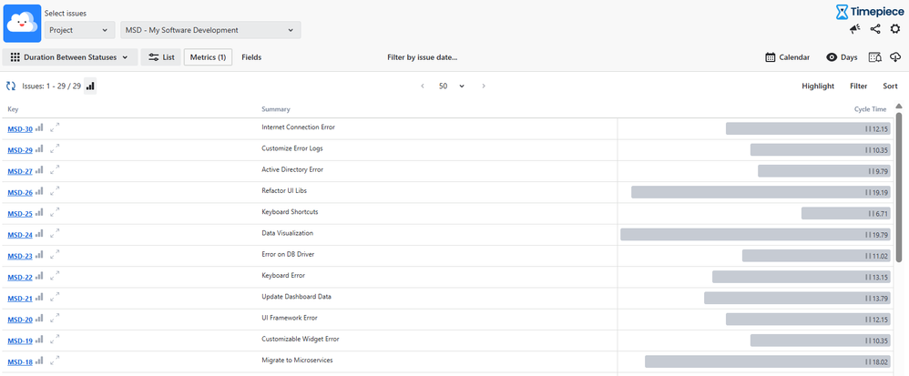This screenshot has height=376, width=909.
Task: Click the scrollbar up arrow
Action: (x=899, y=106)
